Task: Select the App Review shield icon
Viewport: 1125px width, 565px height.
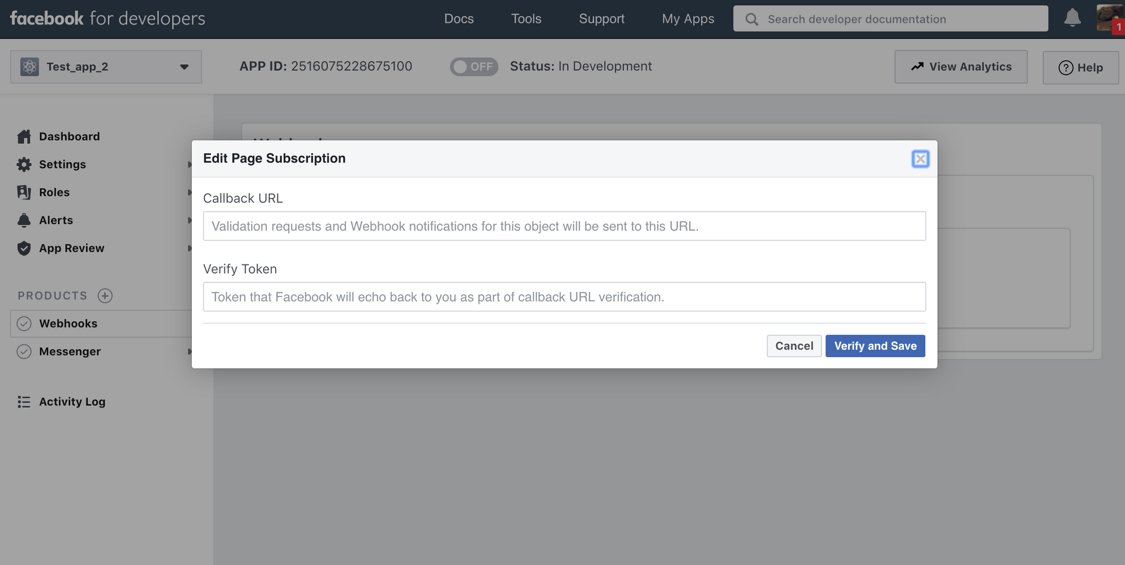Action: click(24, 248)
